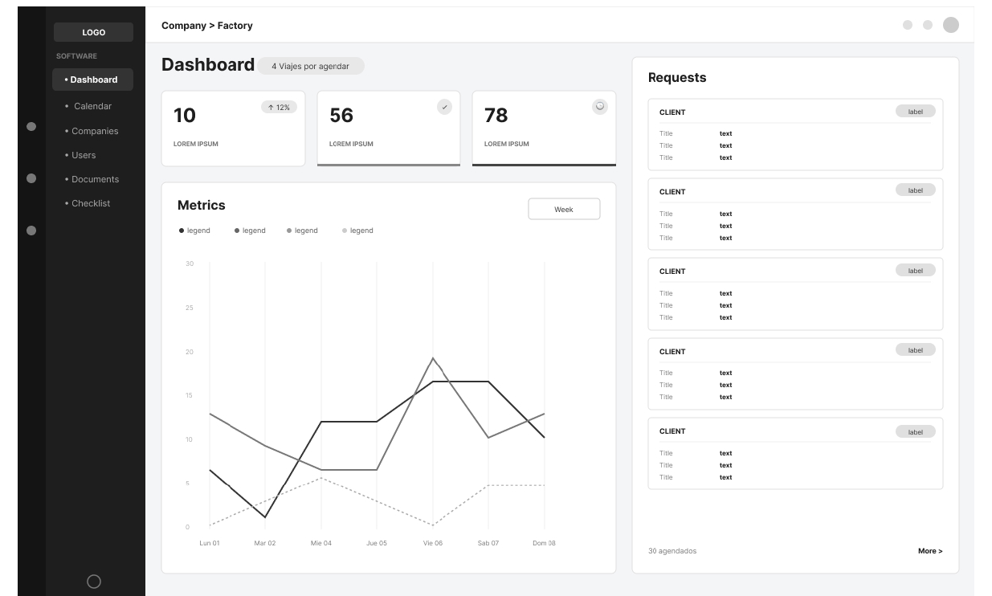This screenshot has width=992, height=596.
Task: Go to Companies in the sidebar
Action: (x=92, y=131)
